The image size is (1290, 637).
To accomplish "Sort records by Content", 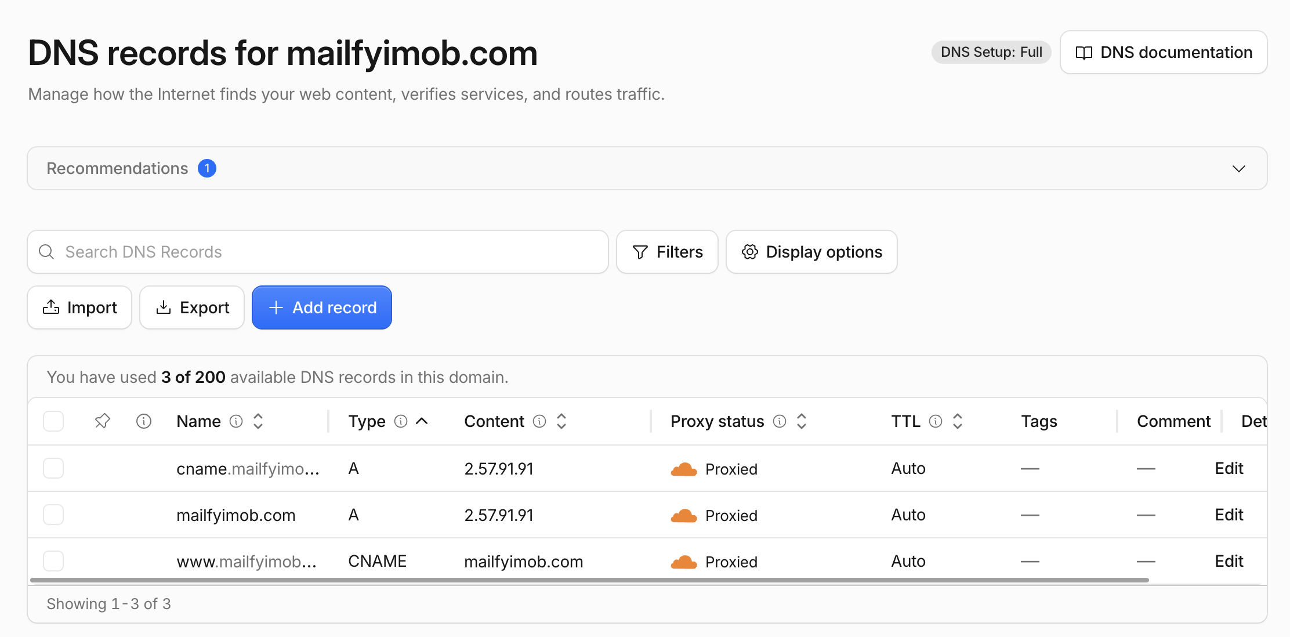I will 561,421.
